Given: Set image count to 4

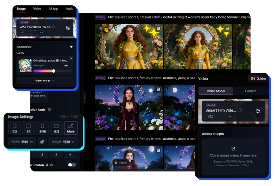Looking at the screenshot, I should (70, 155).
